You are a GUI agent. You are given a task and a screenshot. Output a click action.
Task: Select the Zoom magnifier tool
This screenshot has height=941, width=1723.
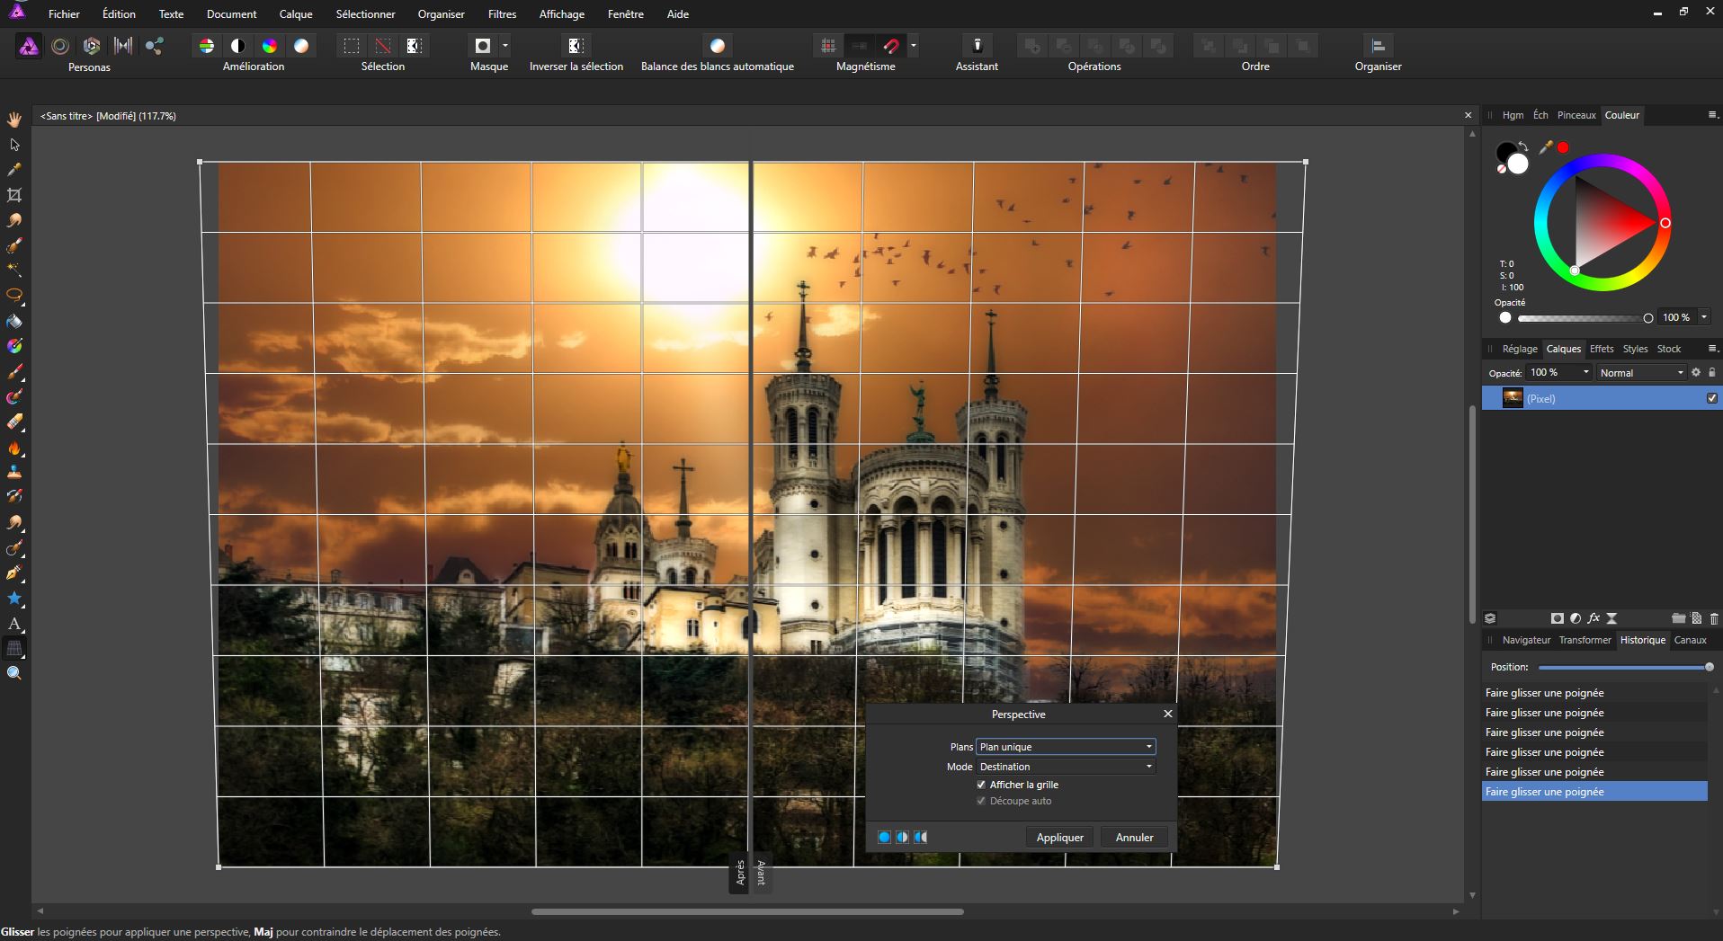pos(14,673)
